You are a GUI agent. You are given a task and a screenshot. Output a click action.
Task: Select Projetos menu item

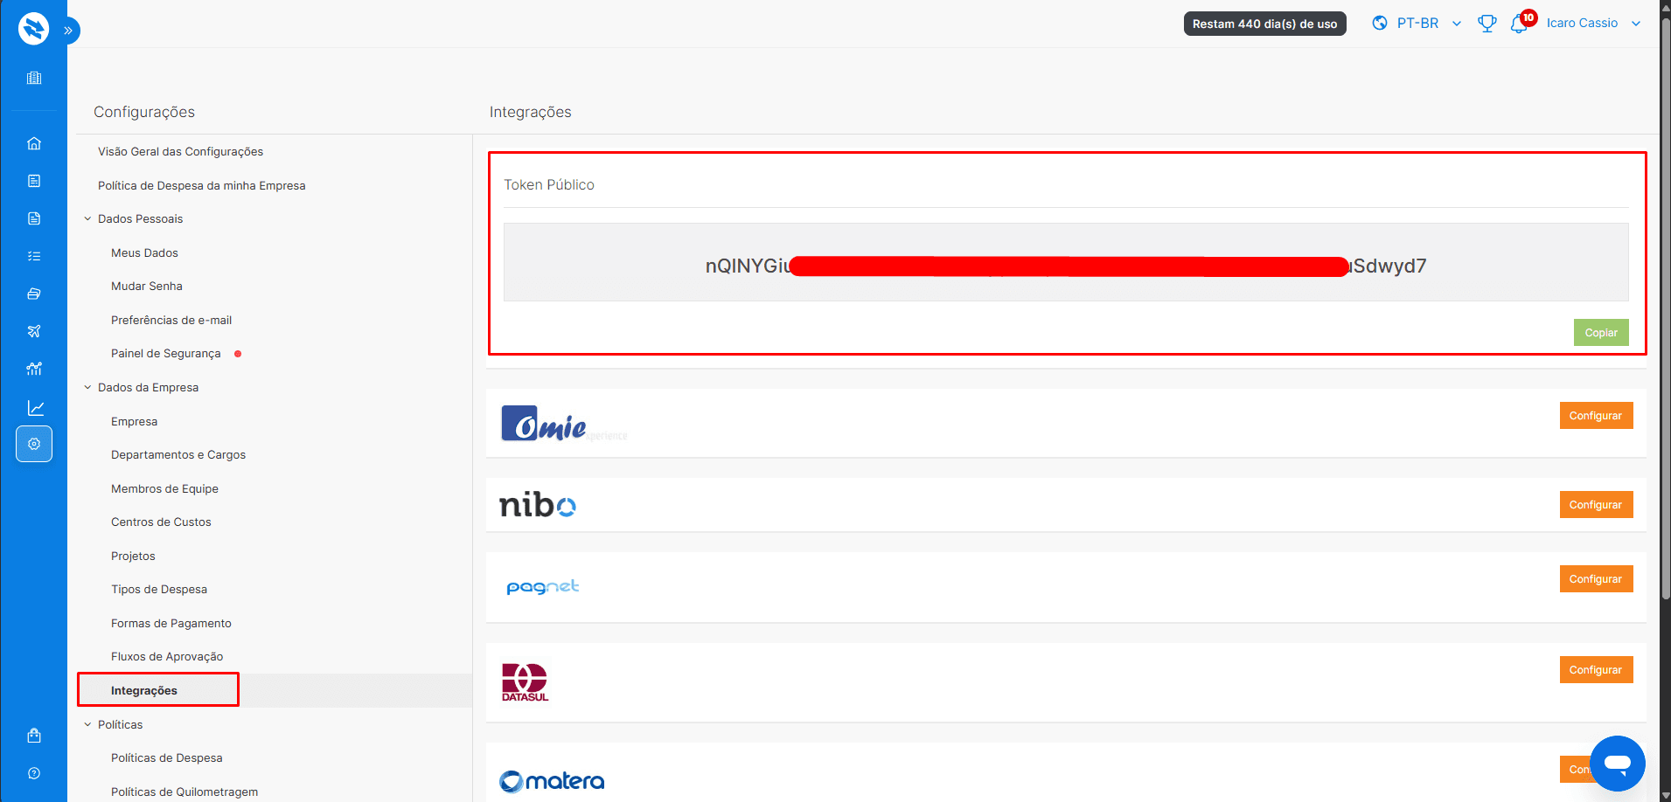pyautogui.click(x=133, y=557)
